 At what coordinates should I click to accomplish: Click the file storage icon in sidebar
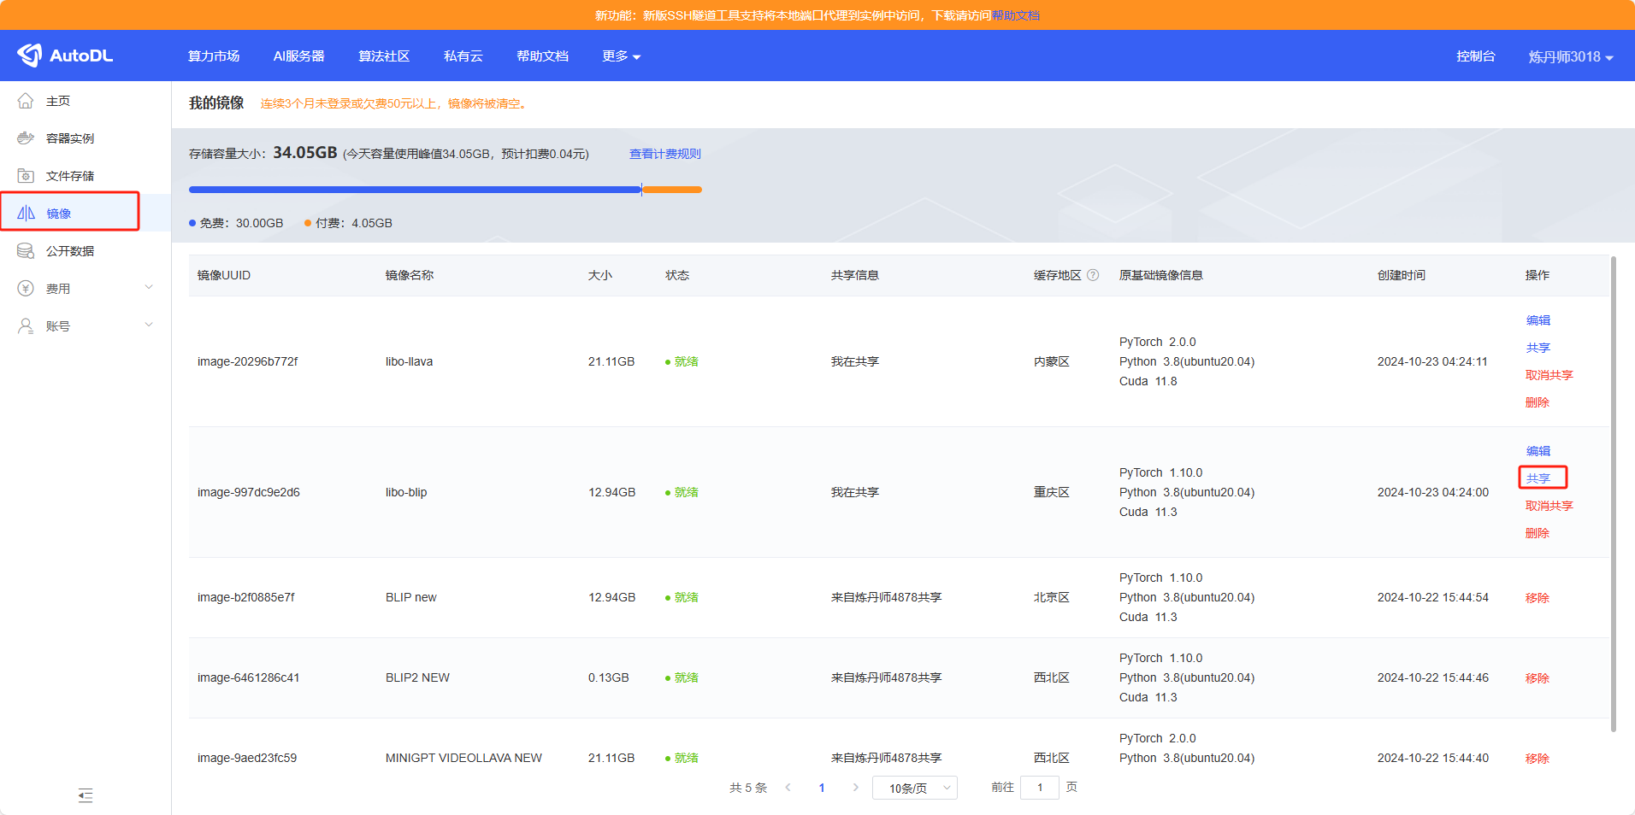(26, 176)
